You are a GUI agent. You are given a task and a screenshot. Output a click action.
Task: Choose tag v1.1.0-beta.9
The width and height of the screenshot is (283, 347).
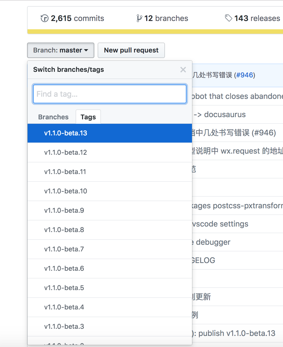pos(110,211)
